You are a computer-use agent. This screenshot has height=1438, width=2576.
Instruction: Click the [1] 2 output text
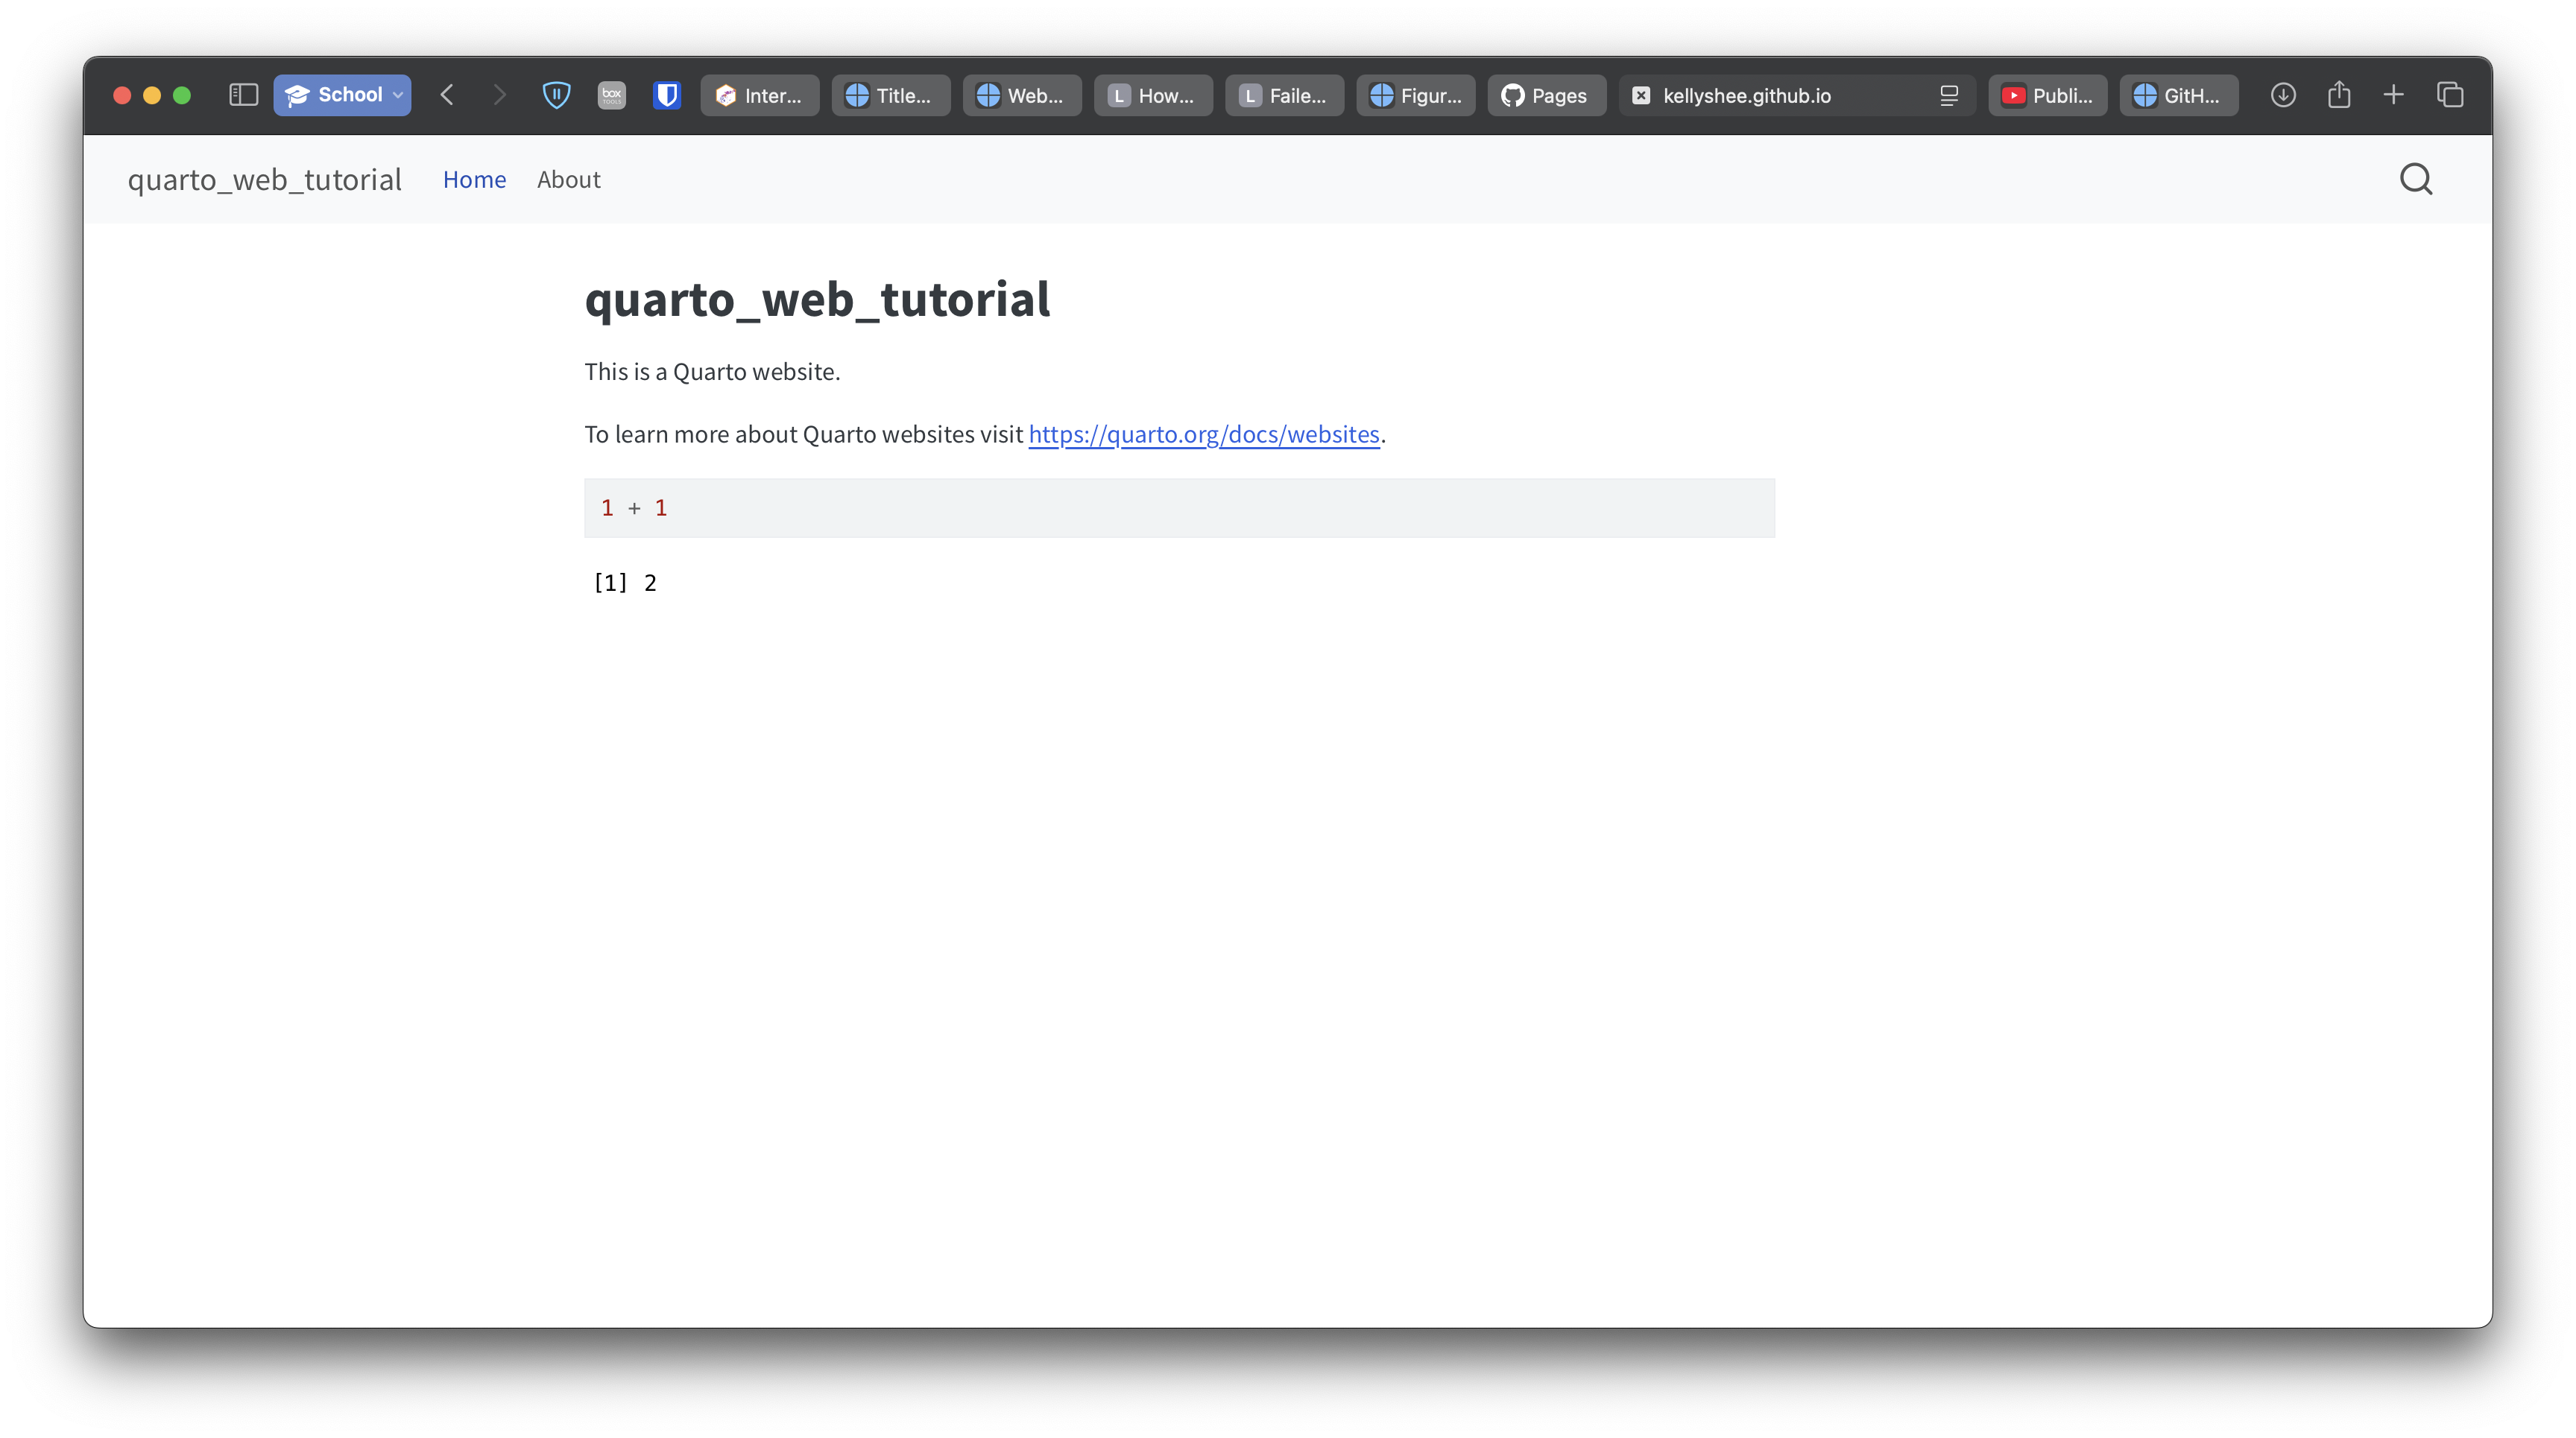[x=625, y=583]
